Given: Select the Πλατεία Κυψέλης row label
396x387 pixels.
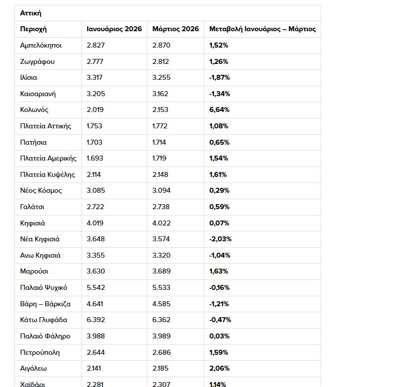Looking at the screenshot, I should tap(48, 174).
